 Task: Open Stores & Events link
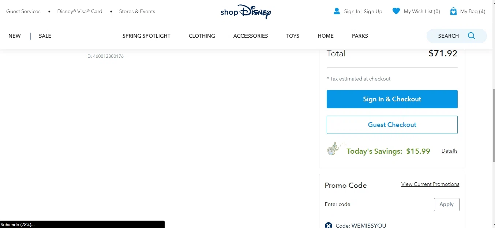pos(137,11)
